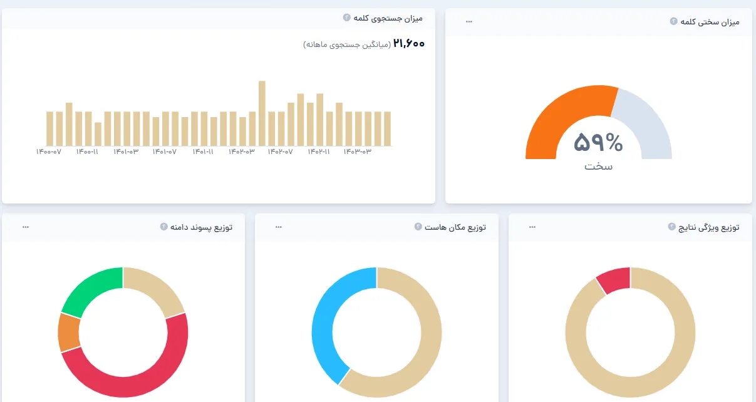Click the (میانگین جستجوی ماهانه) caption
Viewport: 756px width, 402px height.
pos(347,44)
